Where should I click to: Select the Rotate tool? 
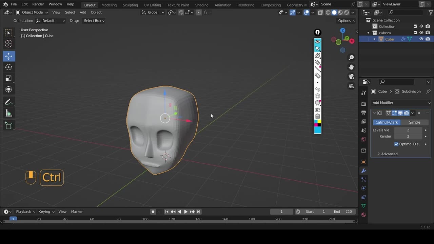tap(9, 67)
